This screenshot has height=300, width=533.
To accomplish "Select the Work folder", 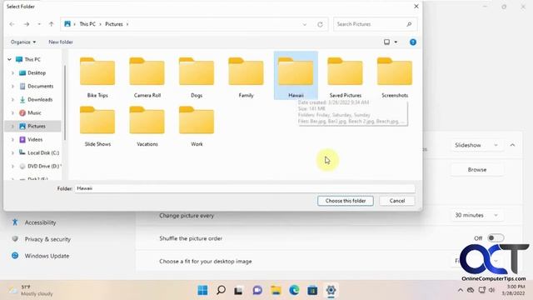I will click(x=197, y=127).
